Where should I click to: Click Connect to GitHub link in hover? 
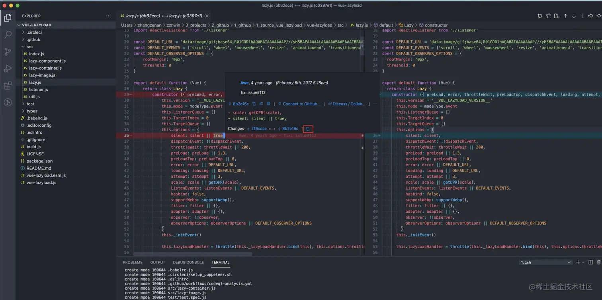coord(299,104)
